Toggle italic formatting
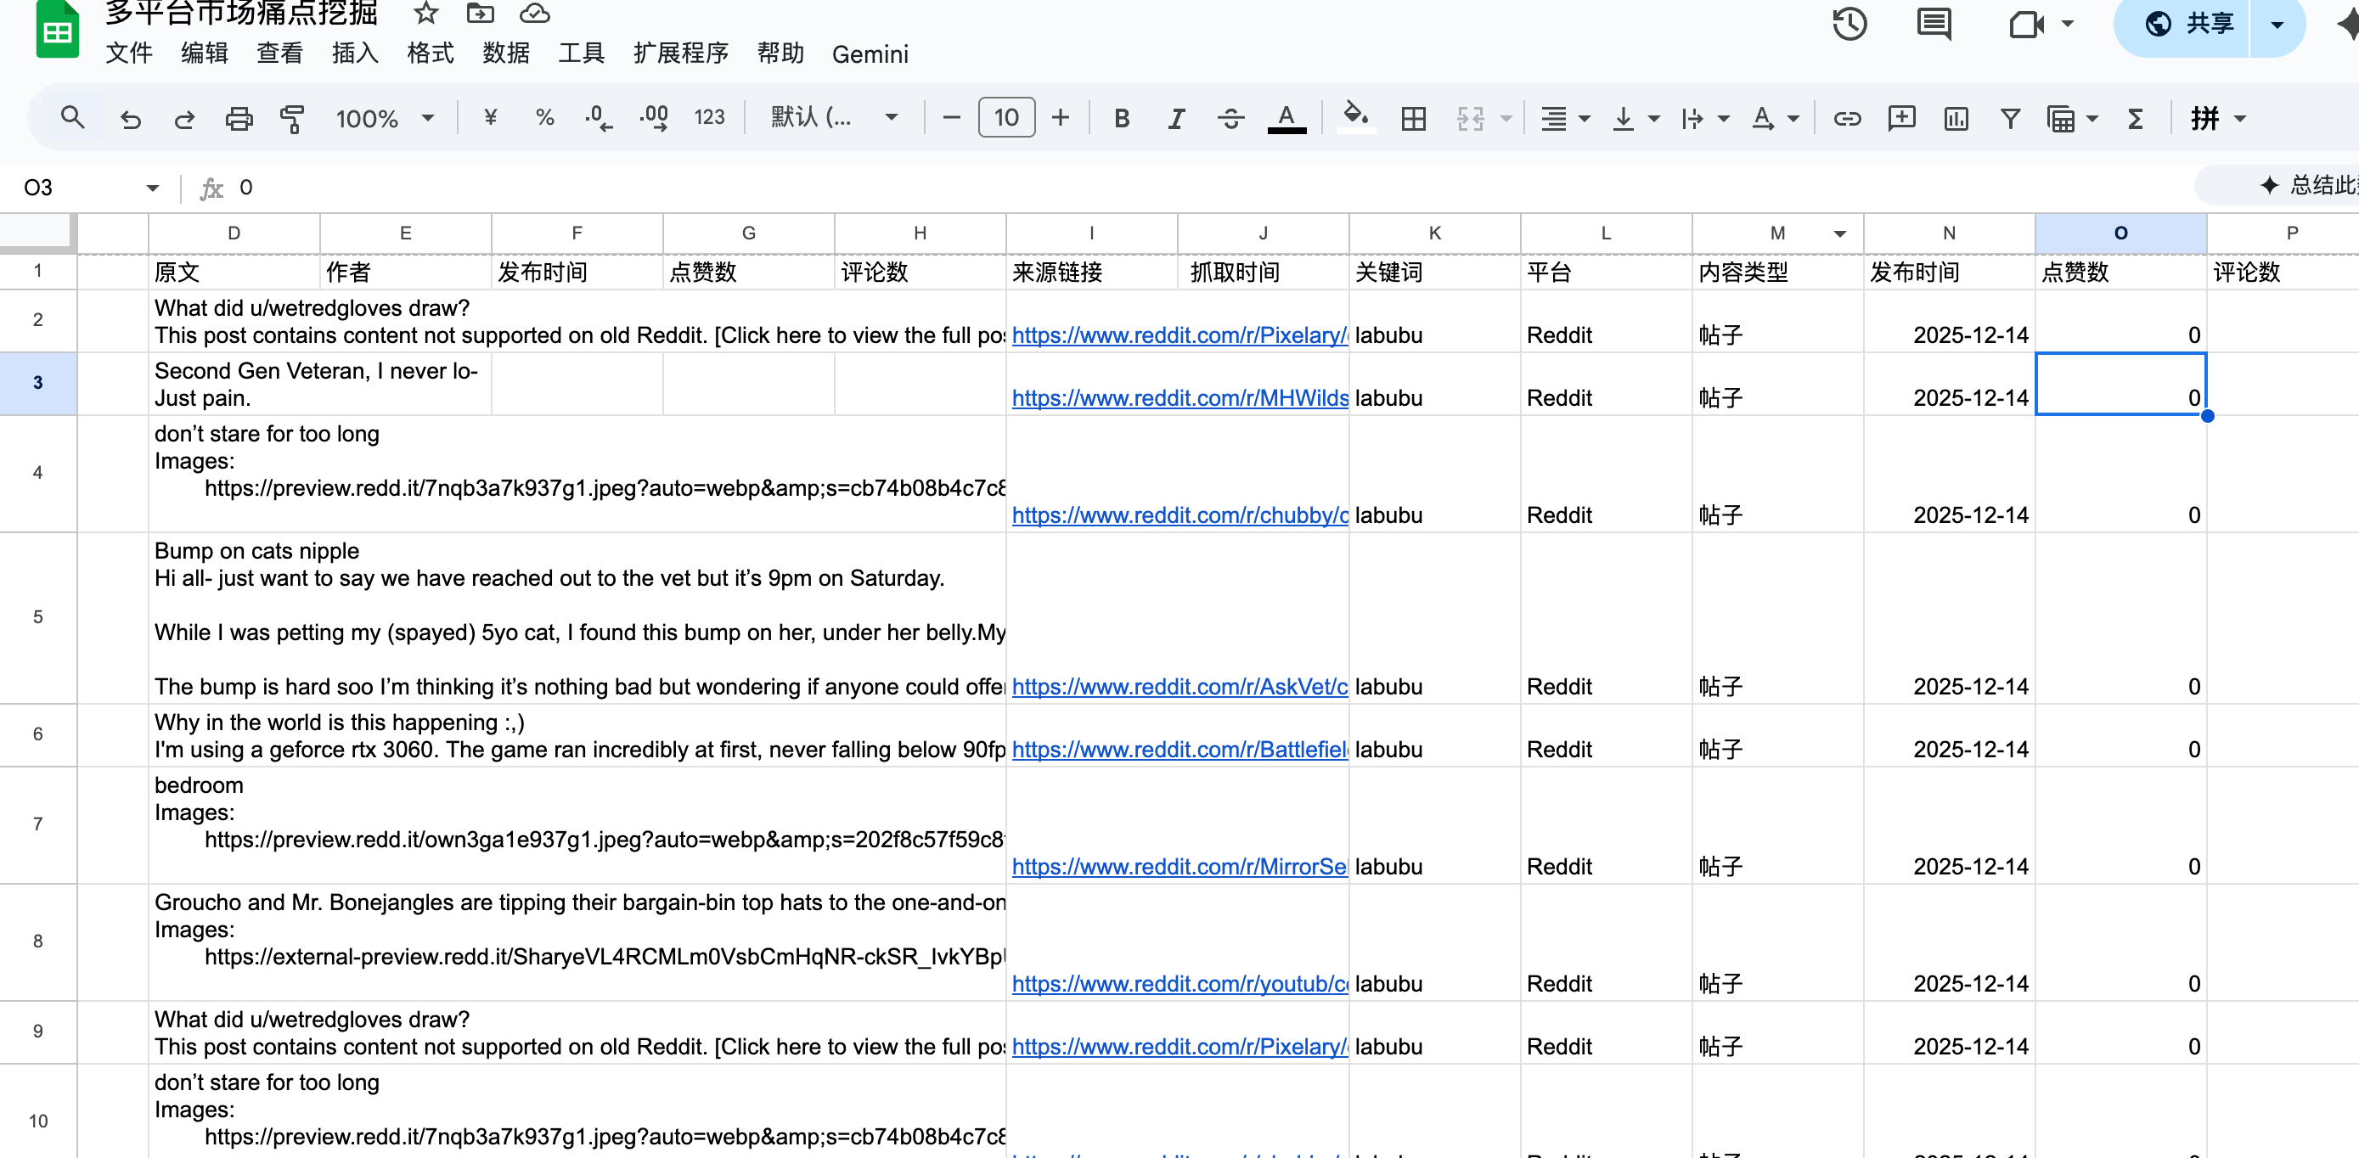The image size is (2359, 1158). [1176, 118]
